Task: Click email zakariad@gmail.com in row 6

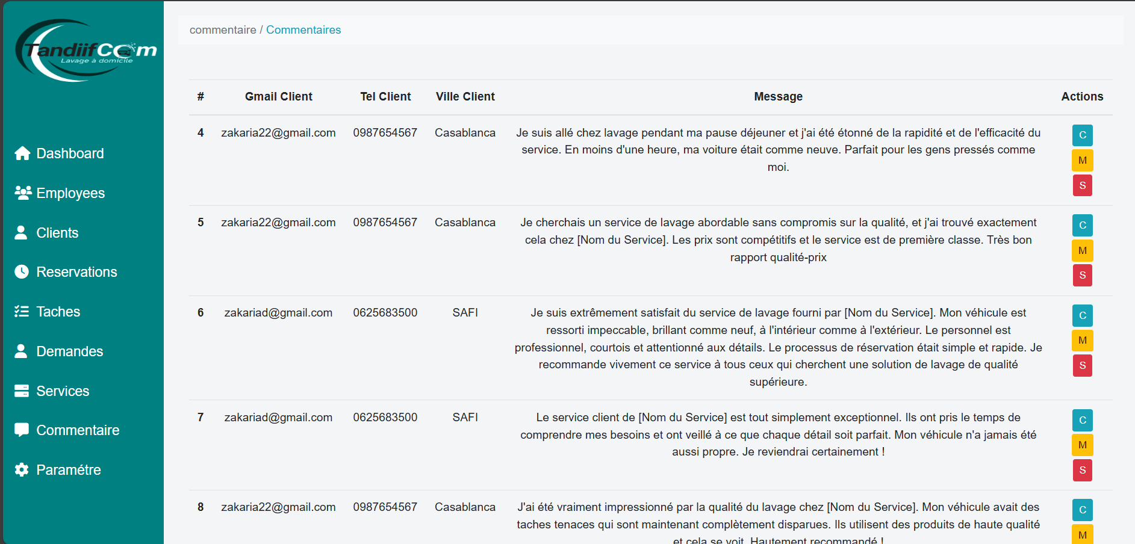Action: pos(279,312)
